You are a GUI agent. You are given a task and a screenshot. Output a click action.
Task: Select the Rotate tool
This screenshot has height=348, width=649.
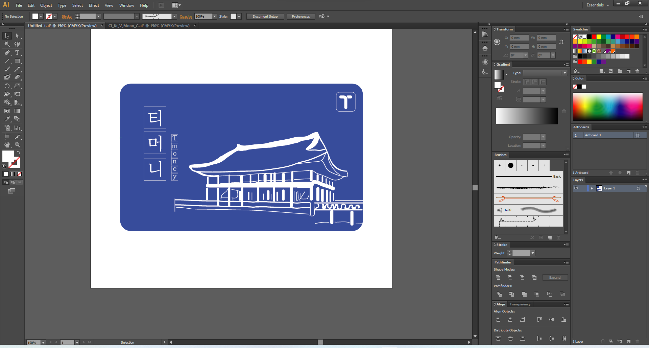point(7,86)
